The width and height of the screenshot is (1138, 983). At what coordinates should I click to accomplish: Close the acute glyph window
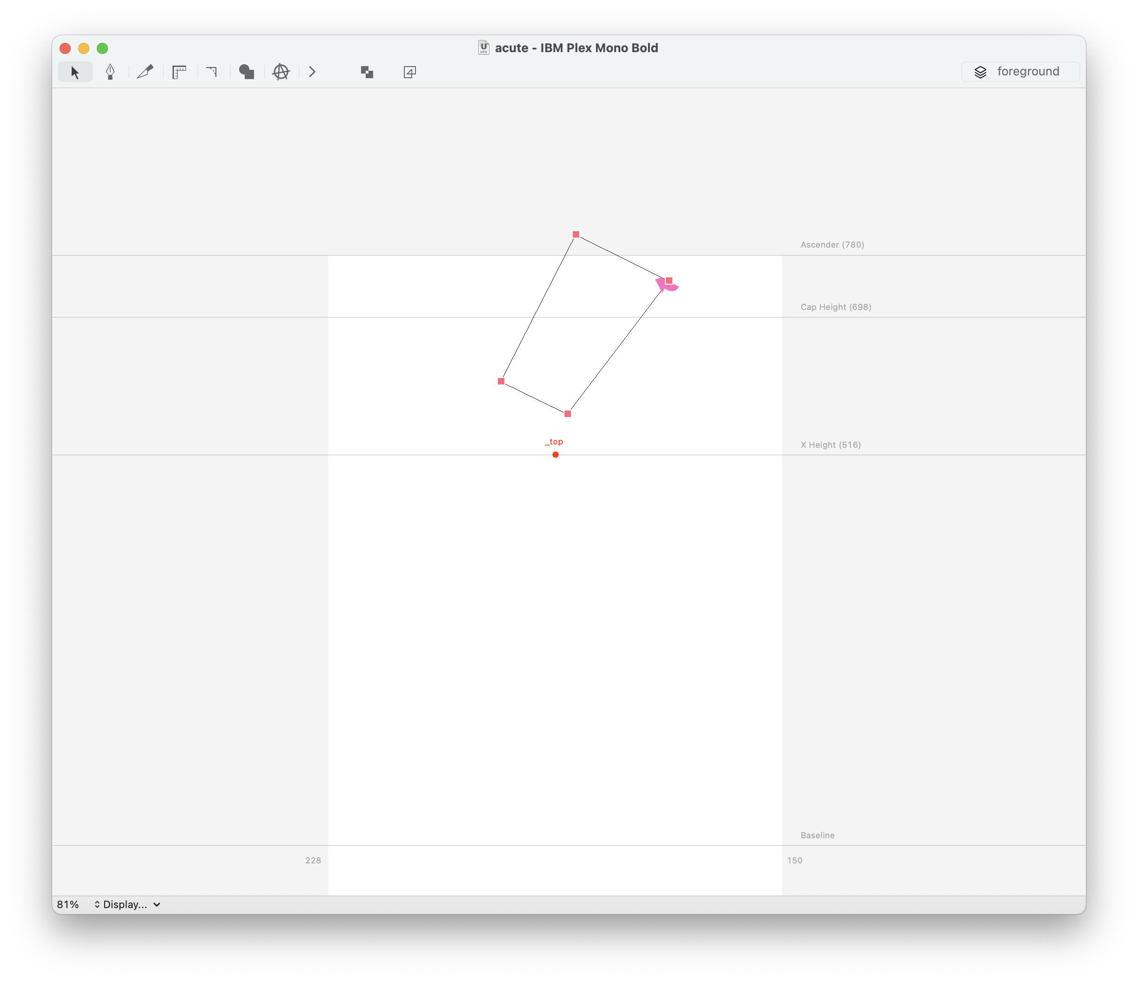coord(65,48)
